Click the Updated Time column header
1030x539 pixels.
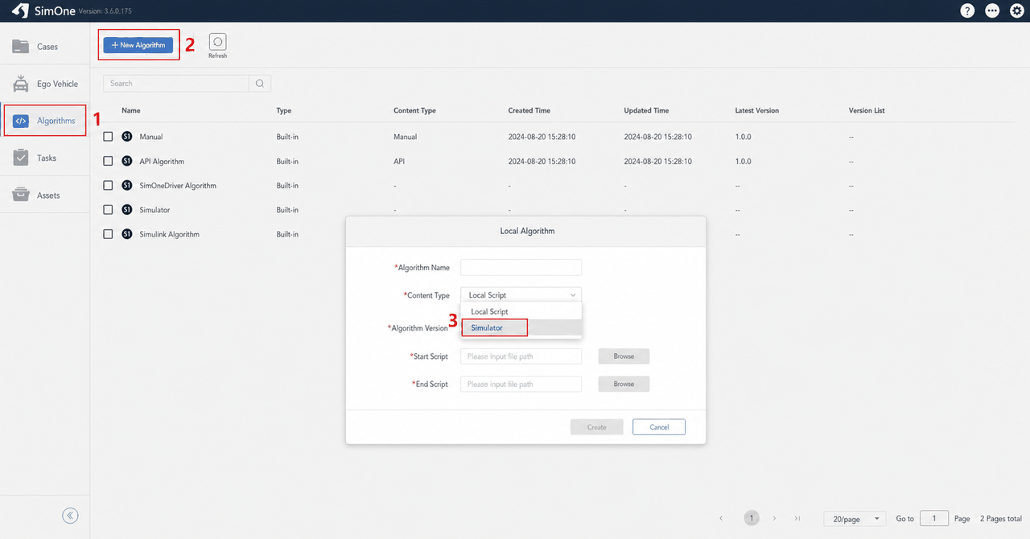646,110
